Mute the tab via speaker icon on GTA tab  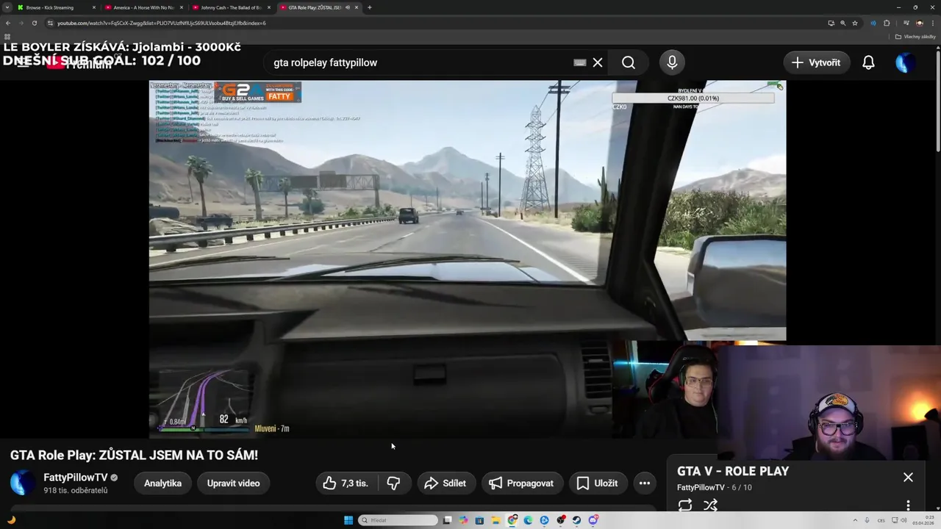tap(347, 7)
